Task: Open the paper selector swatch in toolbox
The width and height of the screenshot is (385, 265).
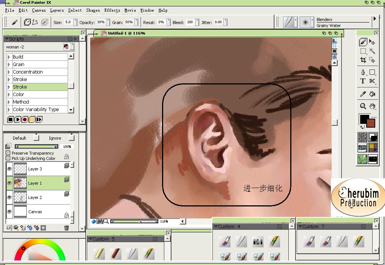Action: (363, 137)
